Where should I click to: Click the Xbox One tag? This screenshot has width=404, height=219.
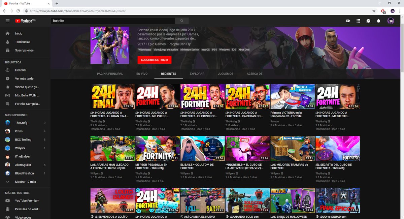[244, 50]
